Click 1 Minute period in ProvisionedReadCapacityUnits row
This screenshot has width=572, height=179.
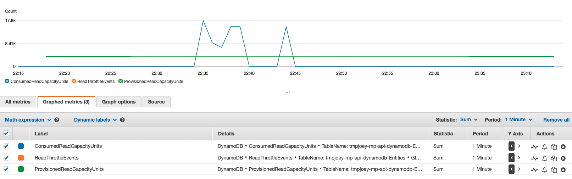pos(482,169)
